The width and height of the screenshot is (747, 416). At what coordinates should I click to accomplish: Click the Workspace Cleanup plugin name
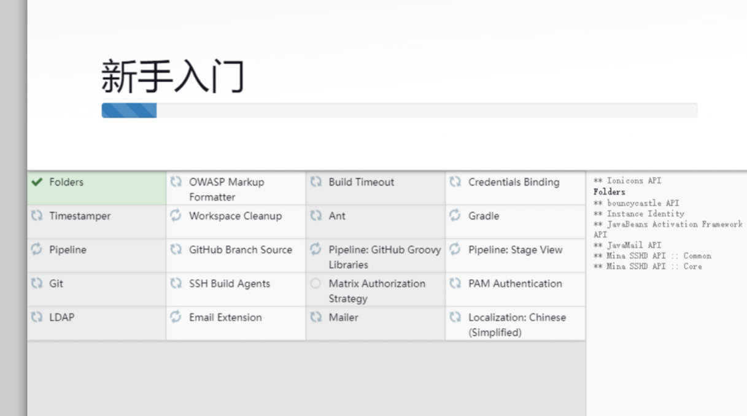236,216
